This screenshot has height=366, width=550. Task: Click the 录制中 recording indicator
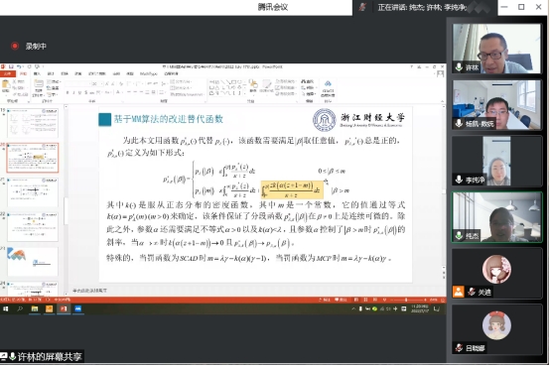(x=29, y=46)
